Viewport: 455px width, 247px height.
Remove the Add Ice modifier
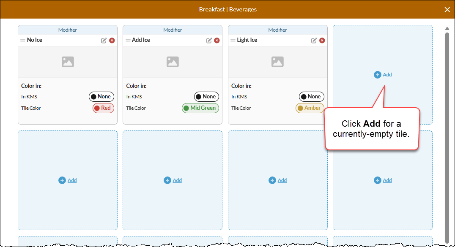[217, 40]
